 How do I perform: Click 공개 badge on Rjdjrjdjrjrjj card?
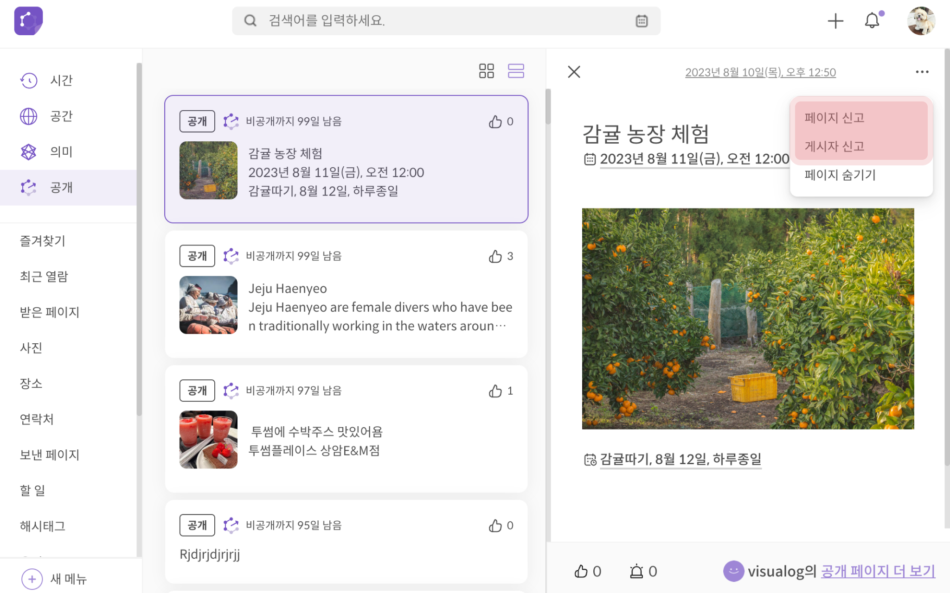(x=197, y=525)
